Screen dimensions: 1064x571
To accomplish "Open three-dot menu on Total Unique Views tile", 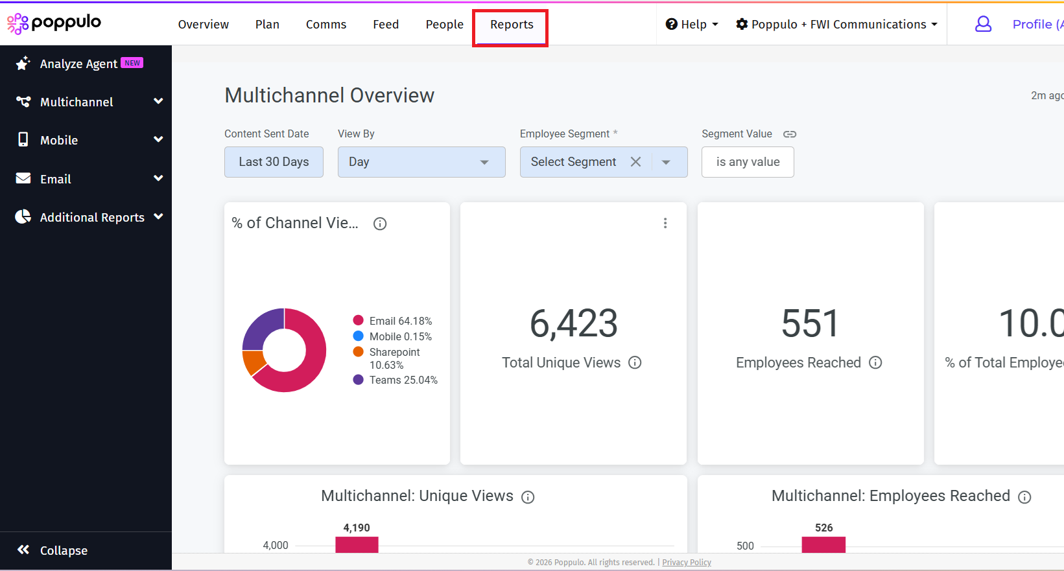I will click(665, 223).
